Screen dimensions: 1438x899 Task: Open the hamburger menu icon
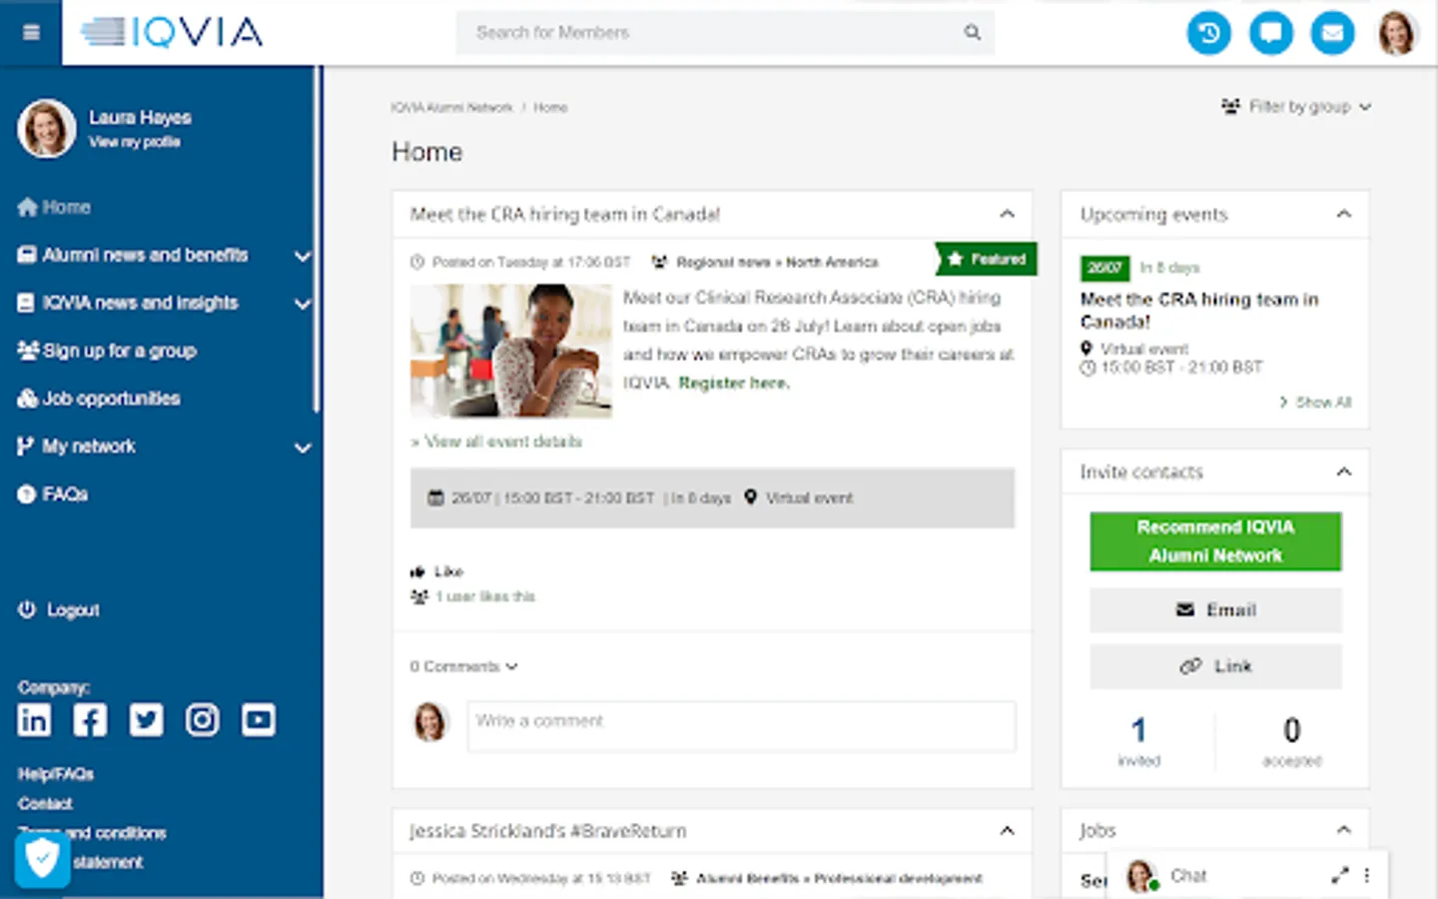tap(31, 32)
